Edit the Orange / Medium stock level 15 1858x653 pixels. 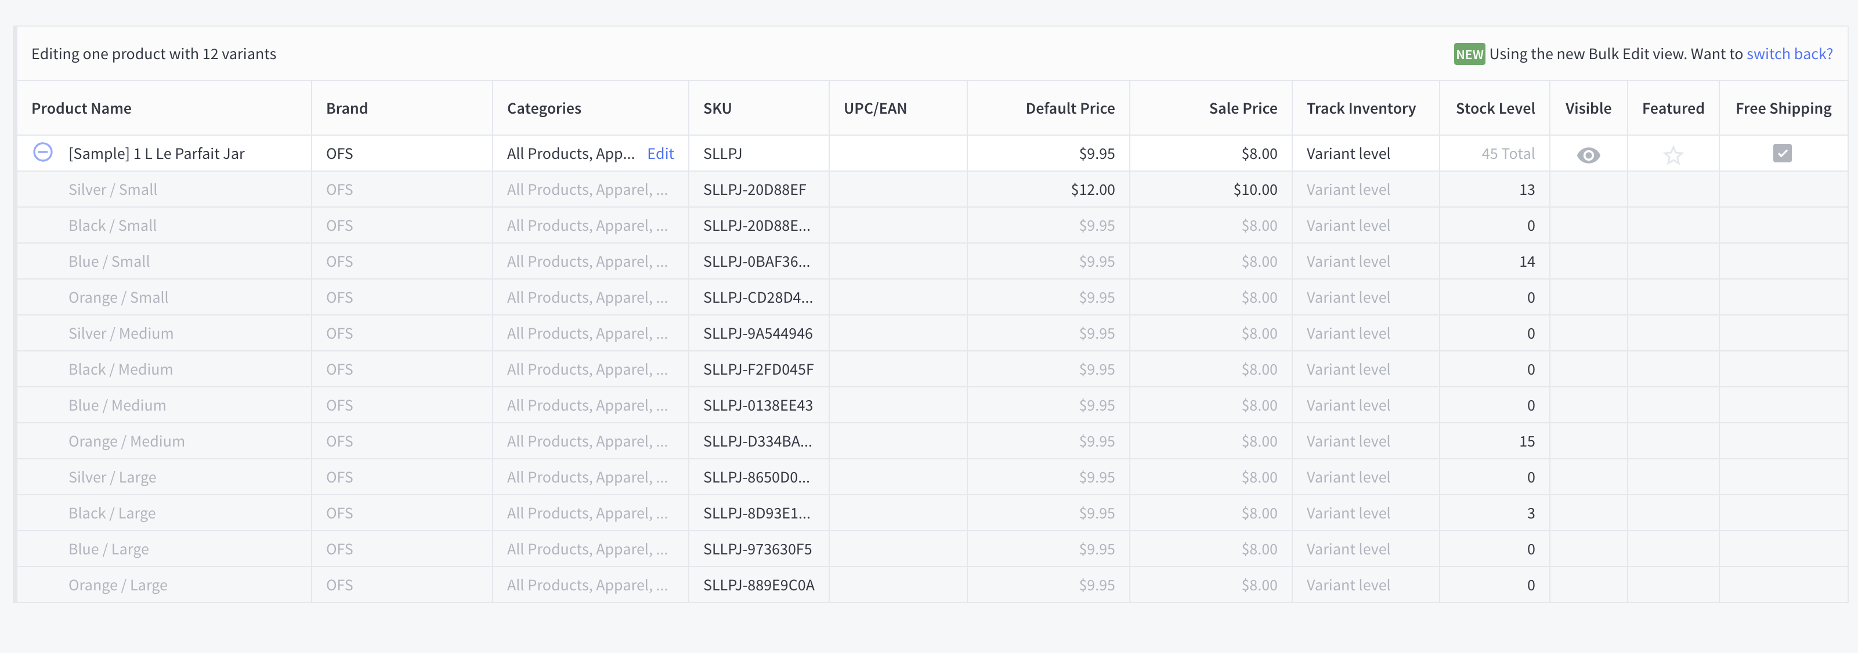(x=1526, y=441)
